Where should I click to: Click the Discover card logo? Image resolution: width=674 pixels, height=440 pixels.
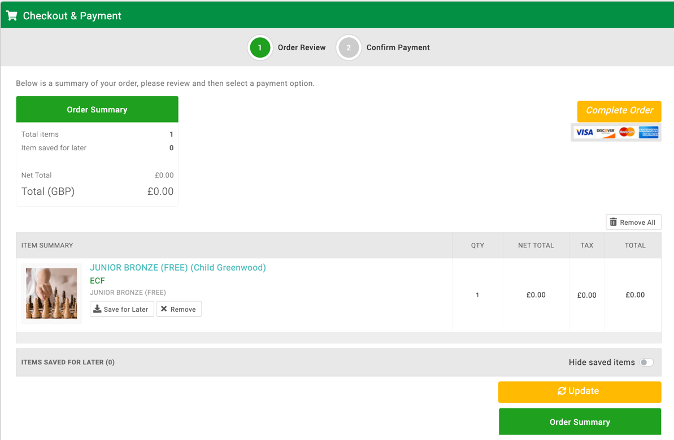tap(606, 132)
